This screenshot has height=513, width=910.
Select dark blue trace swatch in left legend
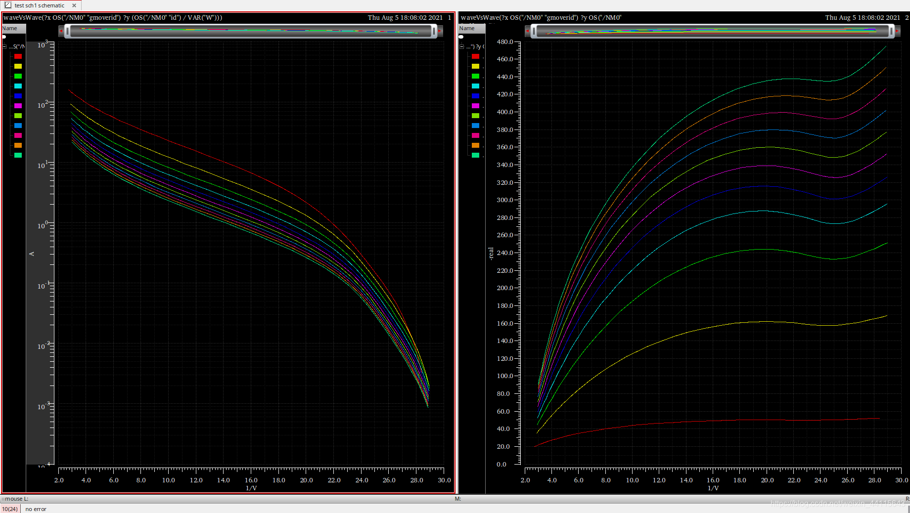[18, 96]
